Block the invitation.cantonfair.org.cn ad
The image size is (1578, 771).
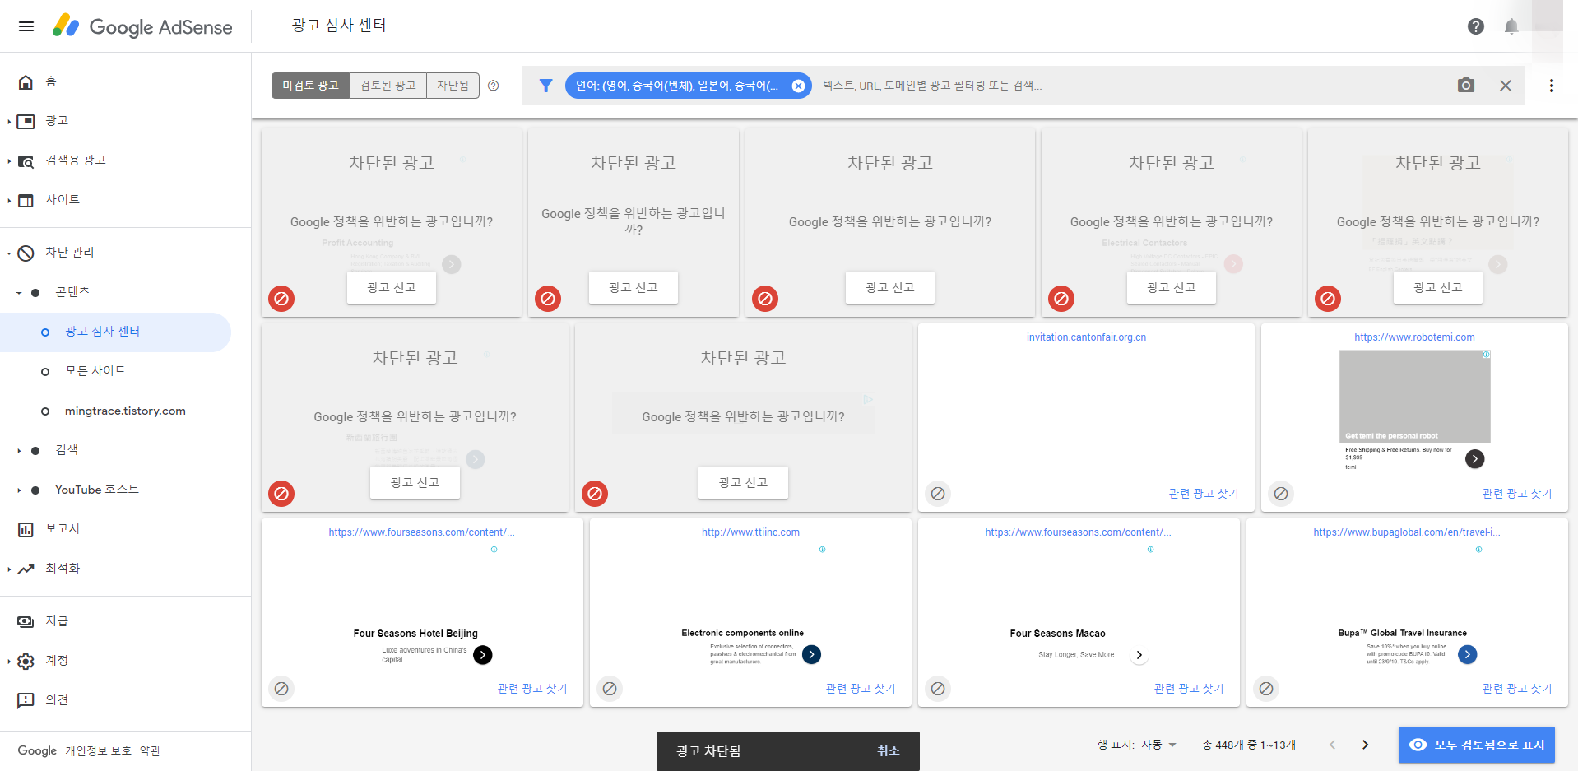938,494
